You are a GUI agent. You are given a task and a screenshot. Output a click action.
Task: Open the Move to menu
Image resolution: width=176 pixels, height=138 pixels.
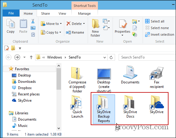(x=51, y=24)
